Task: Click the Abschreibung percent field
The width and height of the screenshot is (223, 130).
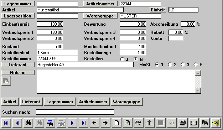Action: (x=188, y=24)
